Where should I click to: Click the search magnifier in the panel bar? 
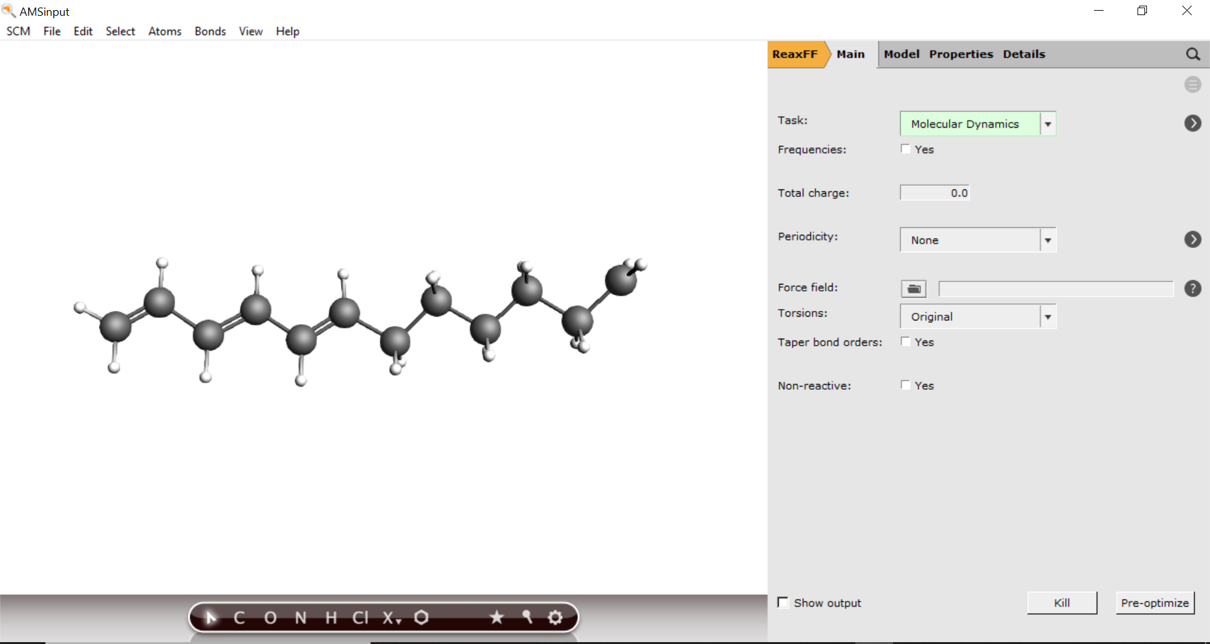pos(1192,54)
